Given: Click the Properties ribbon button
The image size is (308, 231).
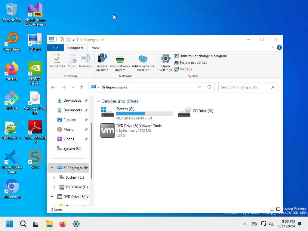Looking at the screenshot, I should click(x=57, y=61).
